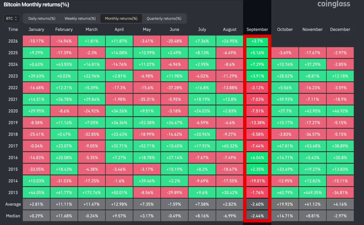
Task: Click the +39.46% cell for May 2014
Action: tap(147, 181)
